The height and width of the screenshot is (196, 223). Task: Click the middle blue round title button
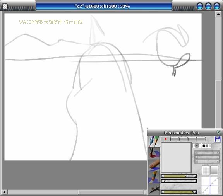click(208, 6)
